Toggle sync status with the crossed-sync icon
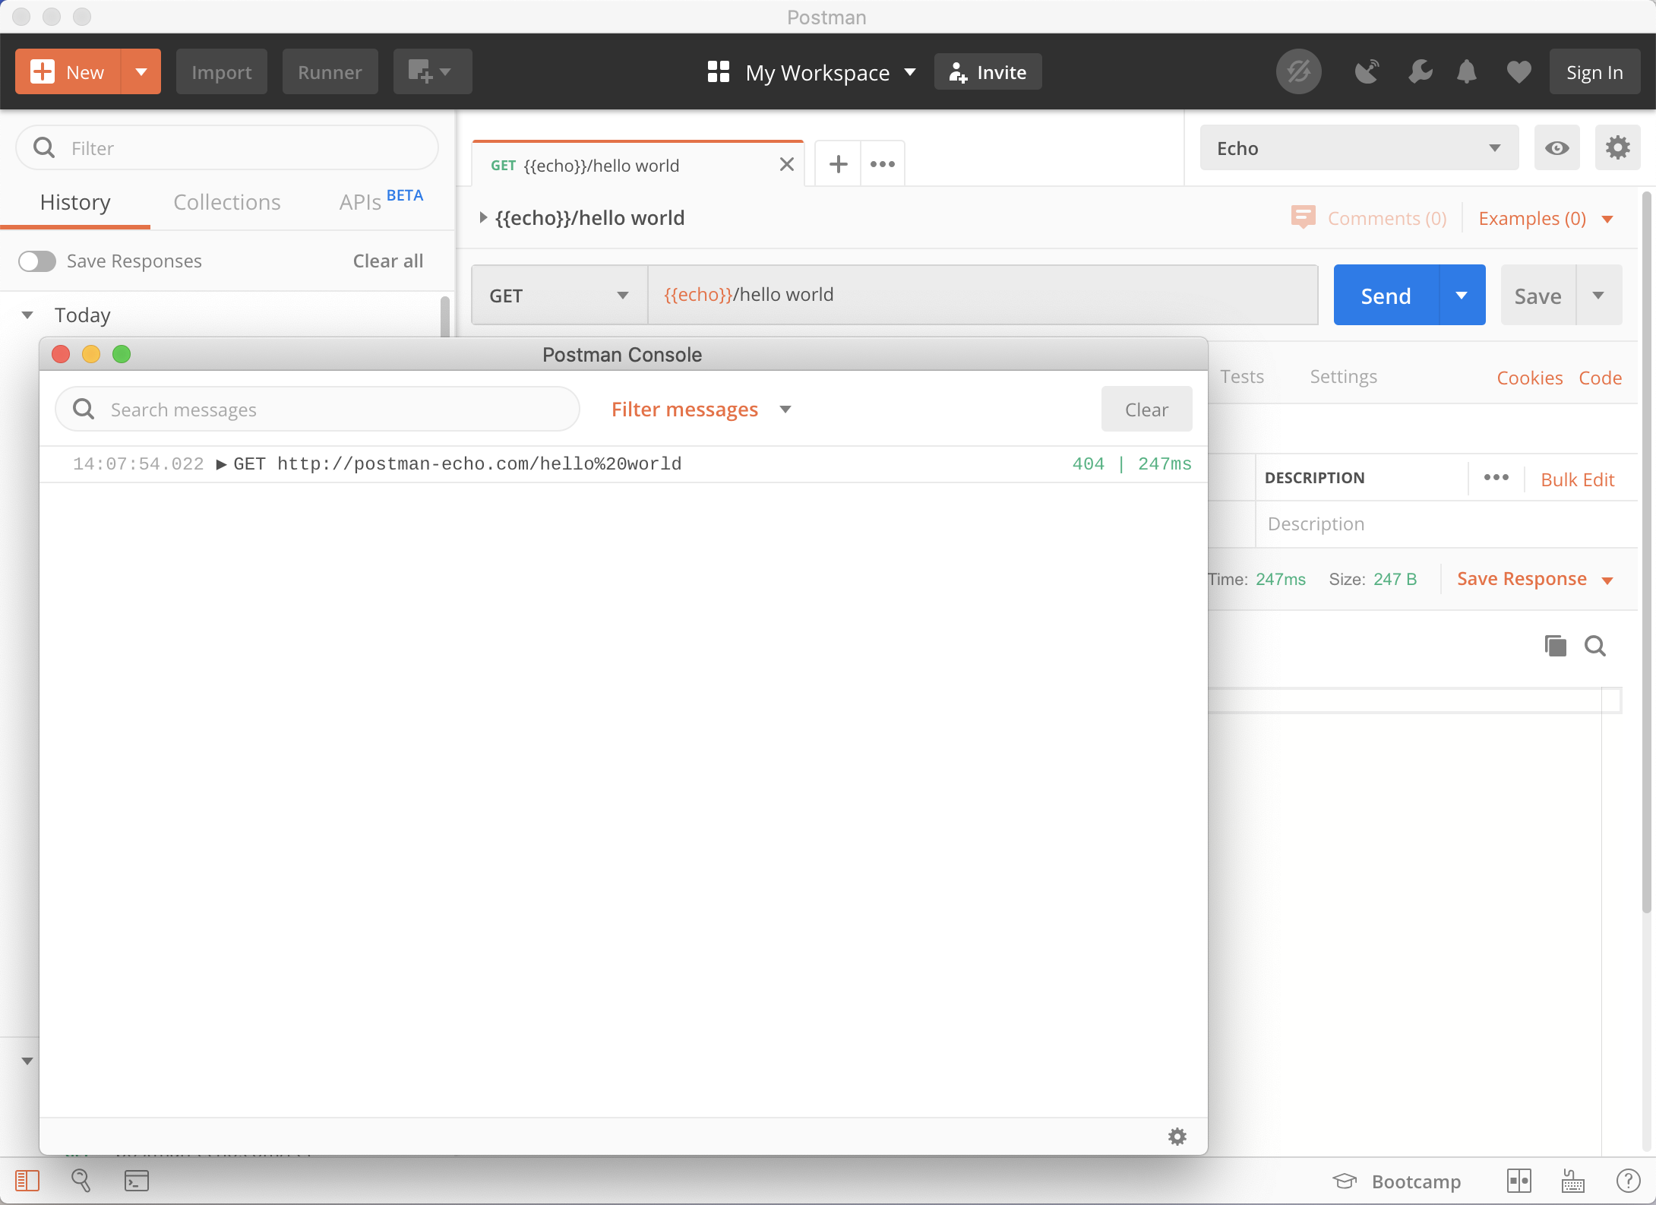The width and height of the screenshot is (1656, 1205). 1298,71
